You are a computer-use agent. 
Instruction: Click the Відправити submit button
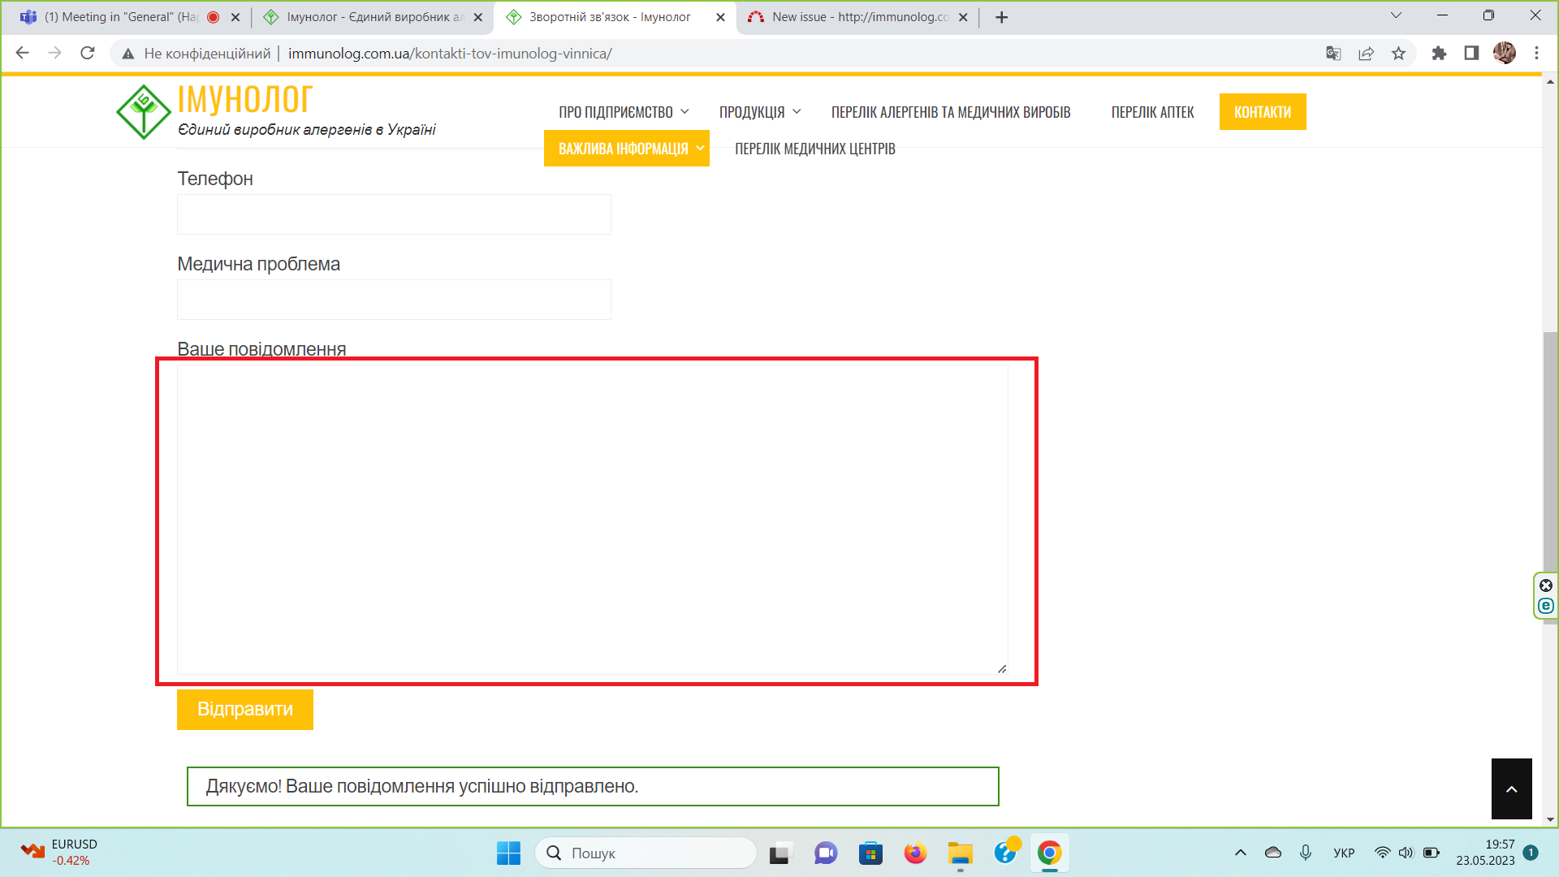(244, 710)
